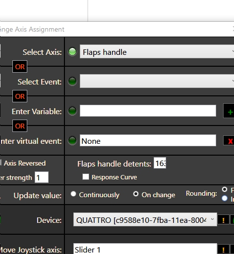
Task: Click the OR badge below Enter Variable
Action: tap(20, 126)
